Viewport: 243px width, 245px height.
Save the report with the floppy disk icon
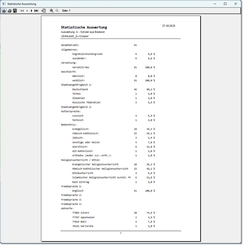point(15,11)
